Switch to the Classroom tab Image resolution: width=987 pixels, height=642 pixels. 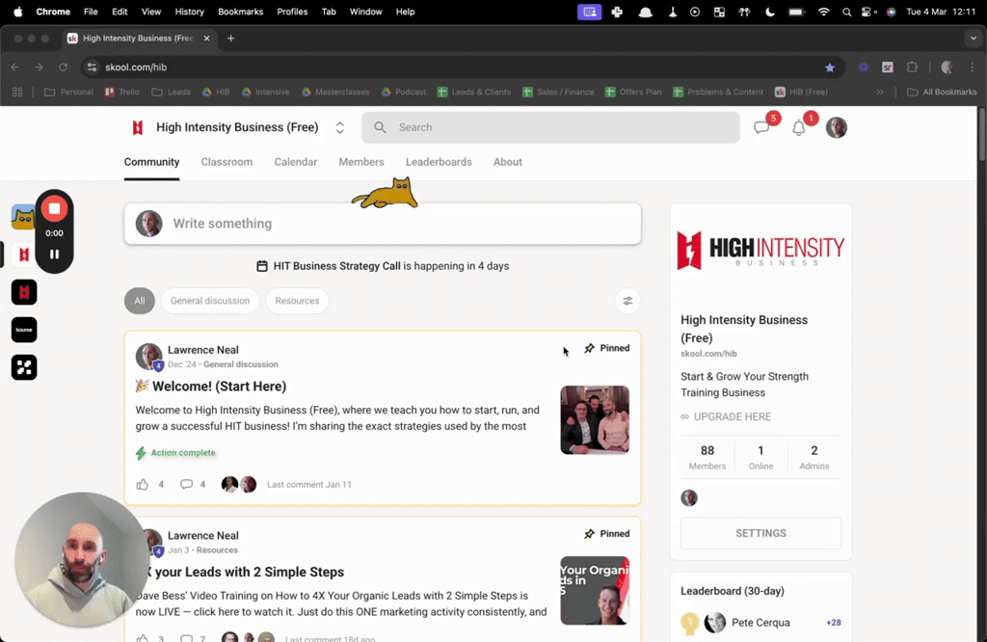(227, 162)
